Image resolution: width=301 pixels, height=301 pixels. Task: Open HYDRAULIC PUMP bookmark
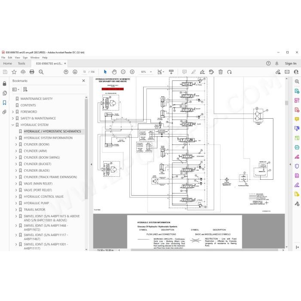pyautogui.click(x=36, y=203)
